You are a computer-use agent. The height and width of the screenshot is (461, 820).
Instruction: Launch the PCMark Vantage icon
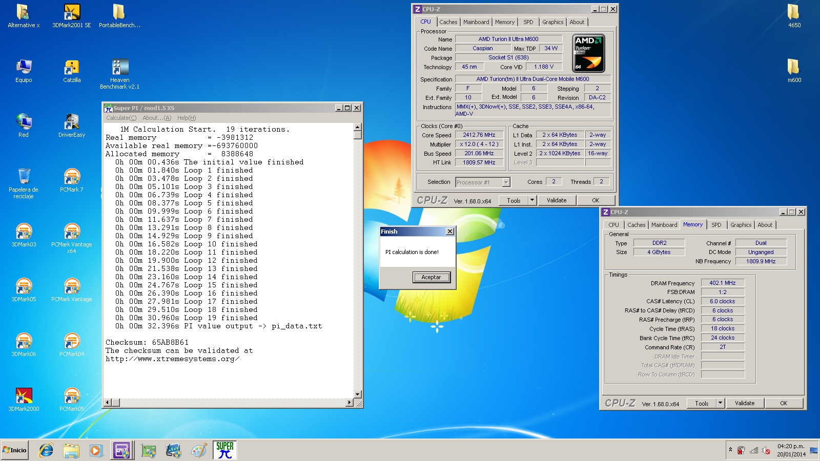pos(72,290)
